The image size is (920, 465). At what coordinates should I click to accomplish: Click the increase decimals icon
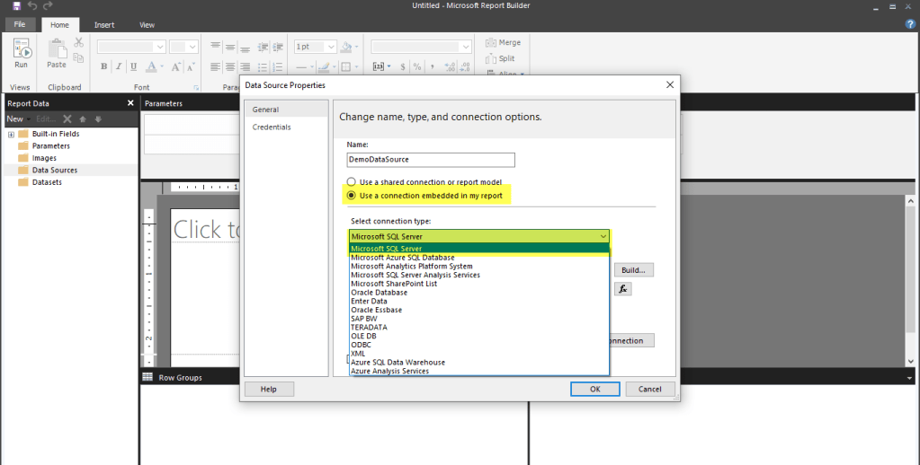pyautogui.click(x=450, y=66)
